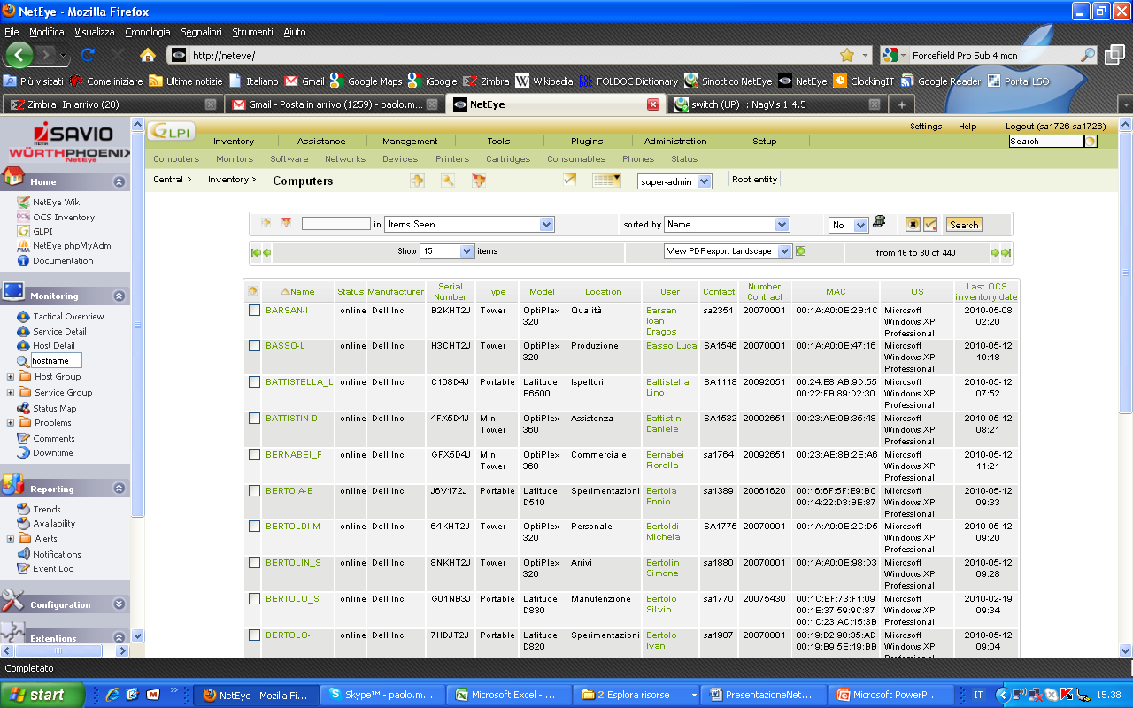Go to first page with the green arrow
Viewport: 1133px width, 708px height.
click(x=256, y=253)
